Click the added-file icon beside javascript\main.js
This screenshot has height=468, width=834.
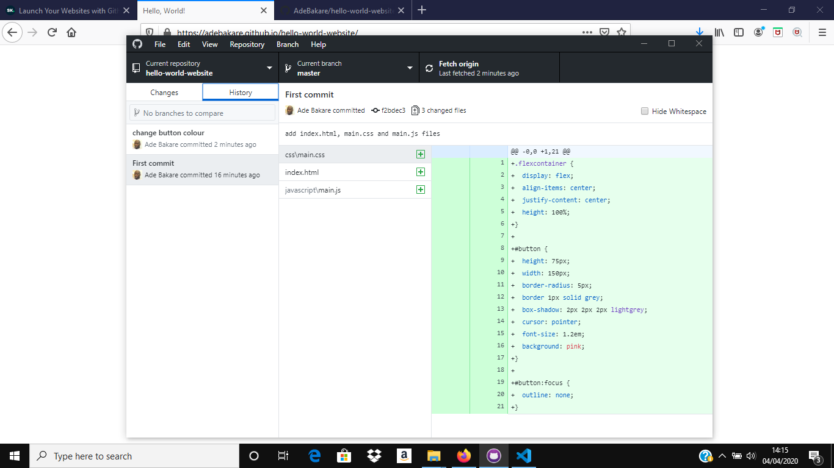pyautogui.click(x=420, y=190)
